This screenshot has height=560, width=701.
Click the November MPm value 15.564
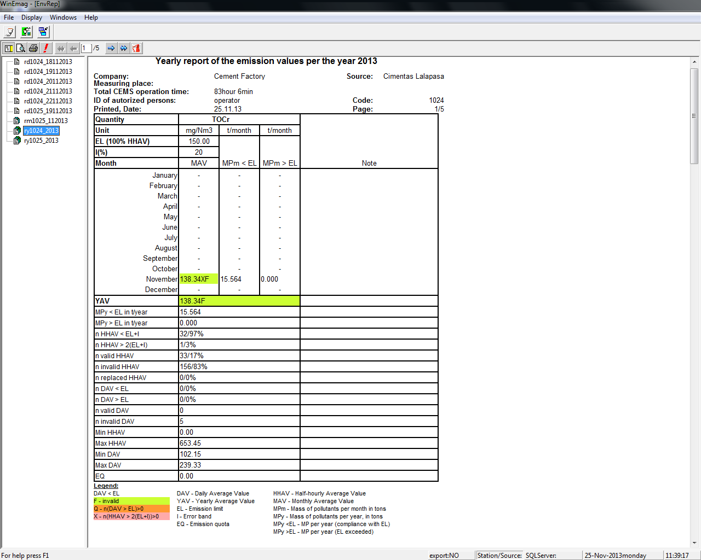pyautogui.click(x=231, y=279)
